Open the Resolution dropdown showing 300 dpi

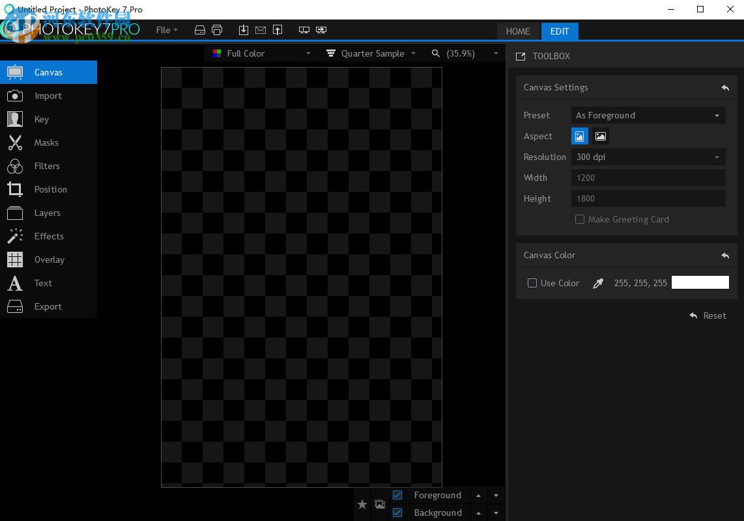pos(648,157)
